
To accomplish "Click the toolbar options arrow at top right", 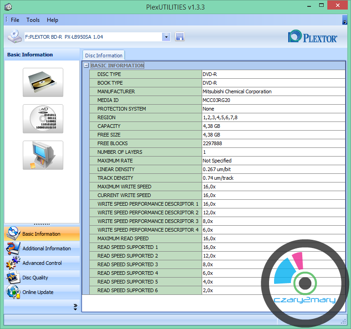I will pos(345,21).
